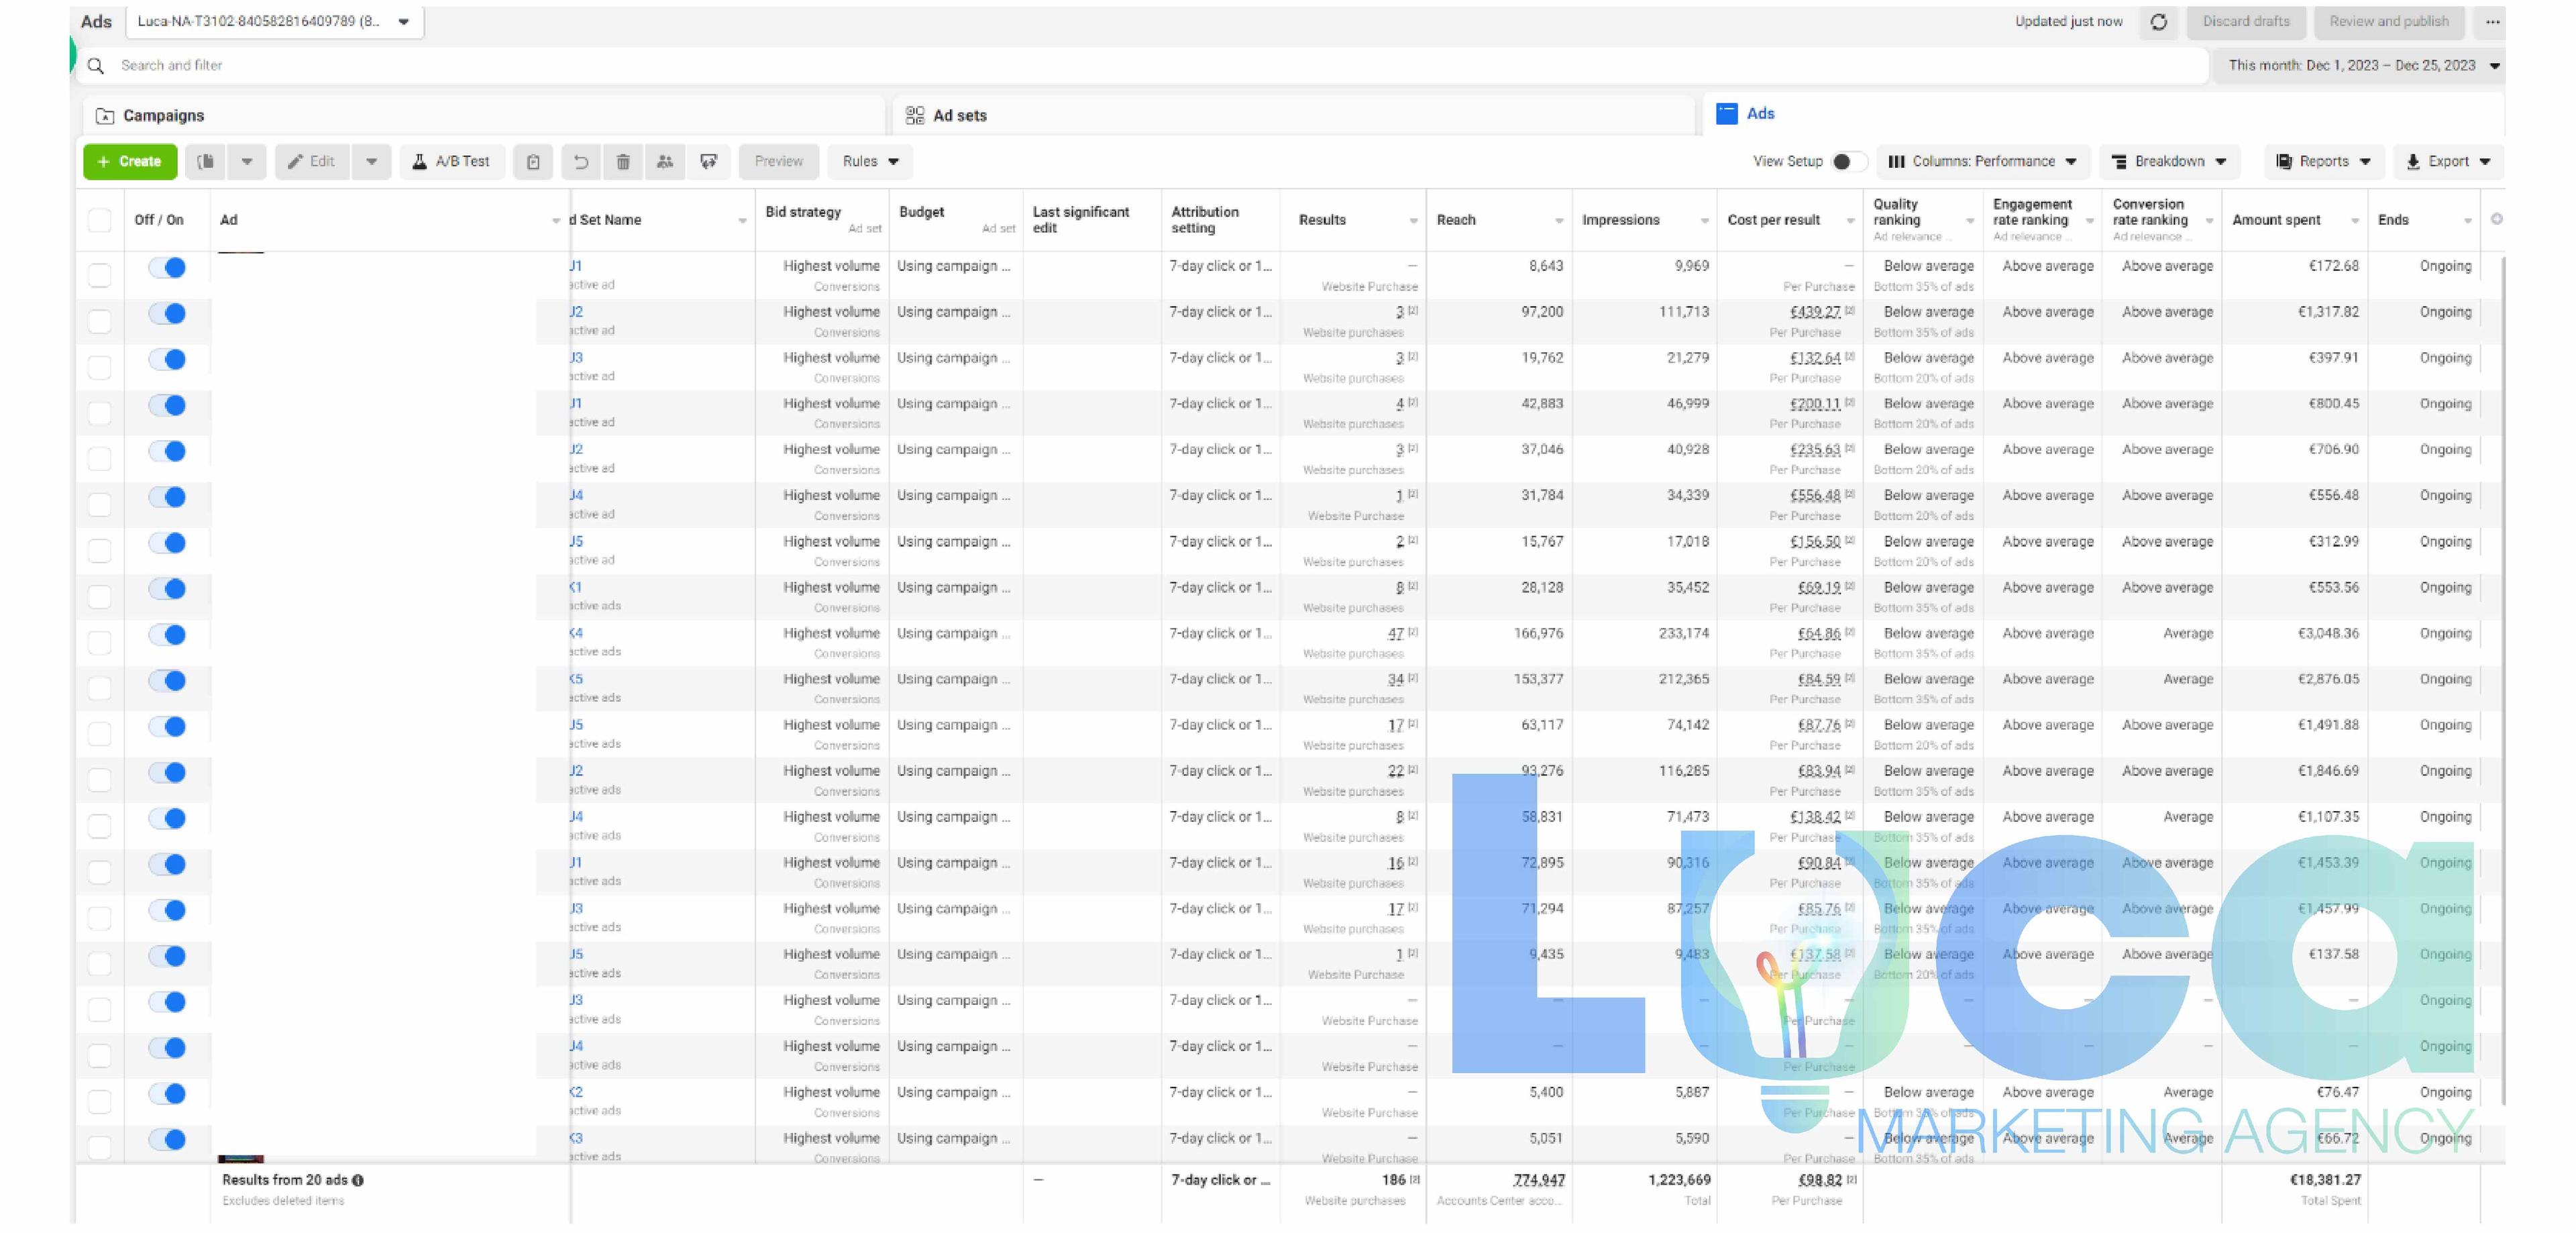
Task: Click the Ad column header
Action: click(x=390, y=220)
